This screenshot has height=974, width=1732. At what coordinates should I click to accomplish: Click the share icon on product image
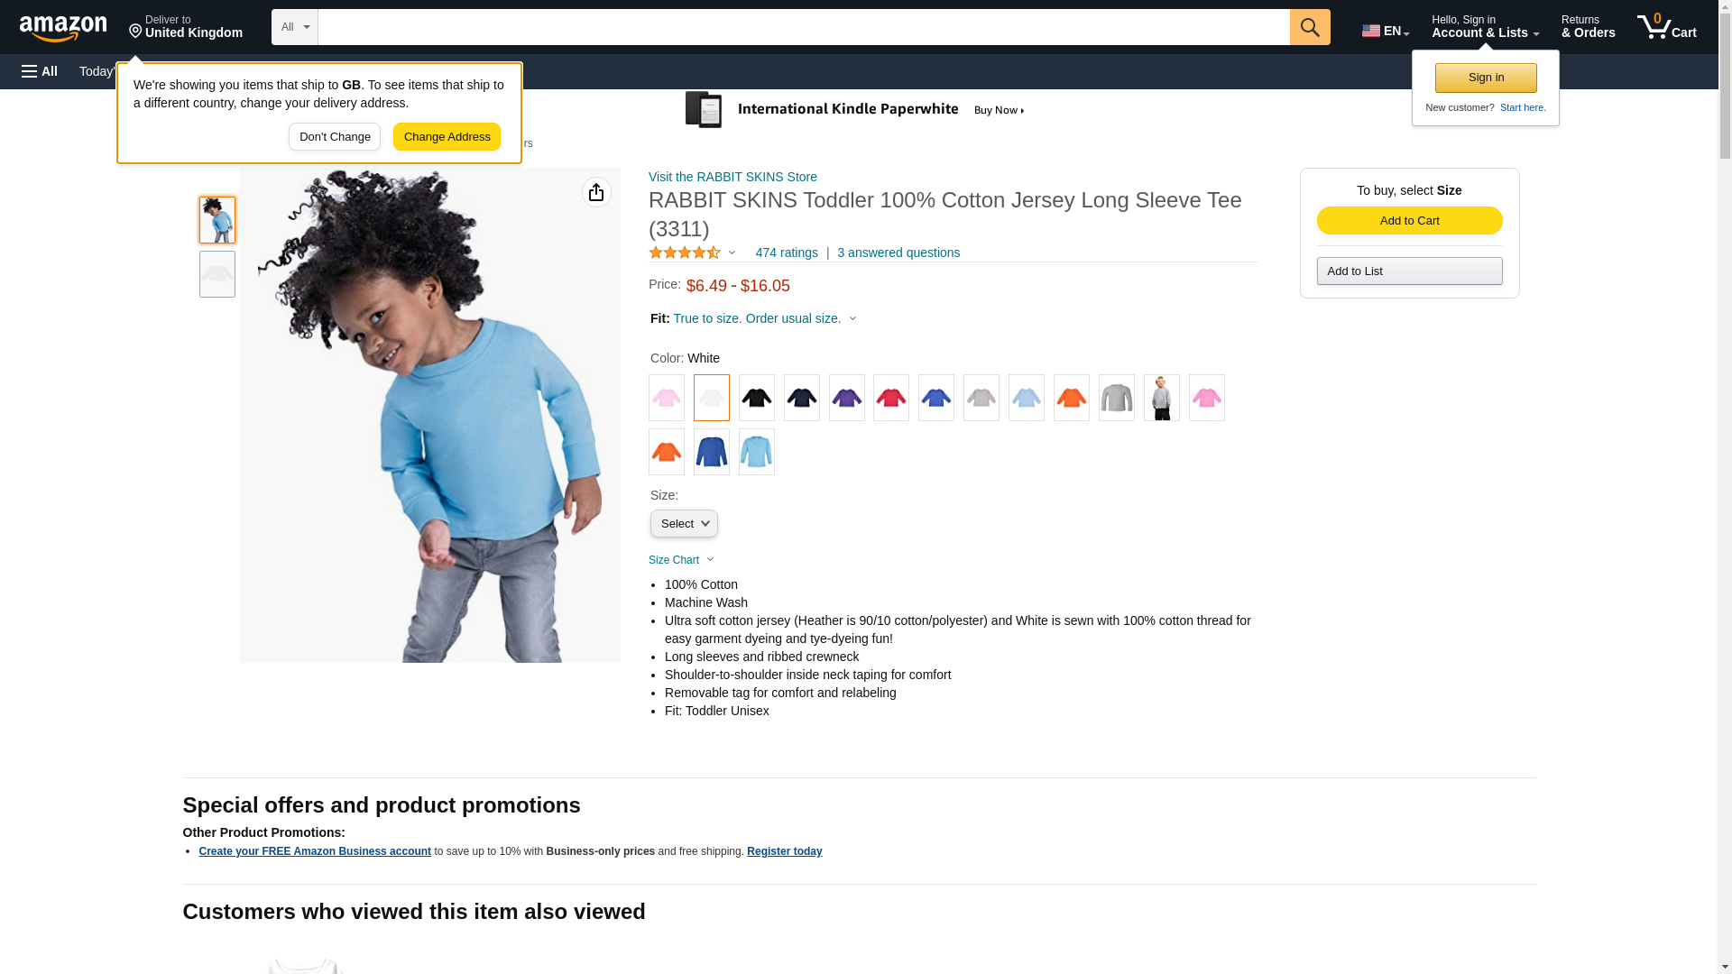(596, 192)
